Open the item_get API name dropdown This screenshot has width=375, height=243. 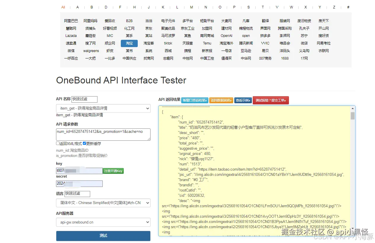[x=103, y=108]
